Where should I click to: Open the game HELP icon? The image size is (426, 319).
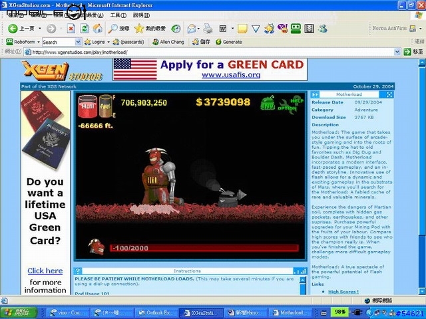click(297, 100)
